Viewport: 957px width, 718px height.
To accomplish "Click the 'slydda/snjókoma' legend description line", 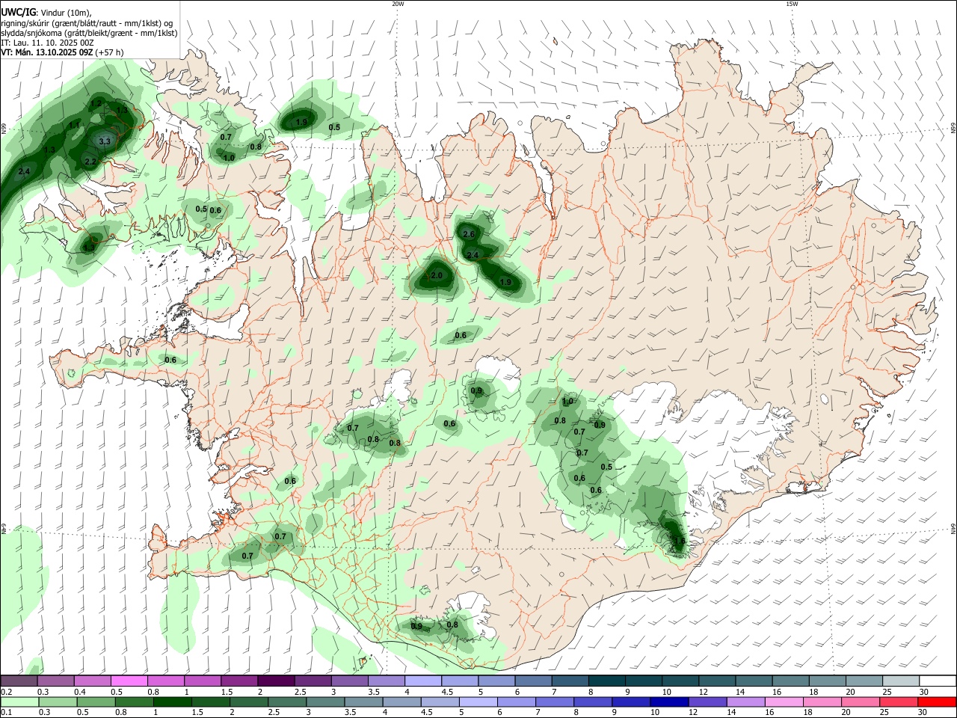I will click(x=88, y=33).
